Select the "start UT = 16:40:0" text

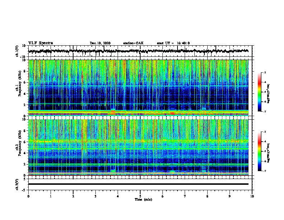tap(173, 43)
